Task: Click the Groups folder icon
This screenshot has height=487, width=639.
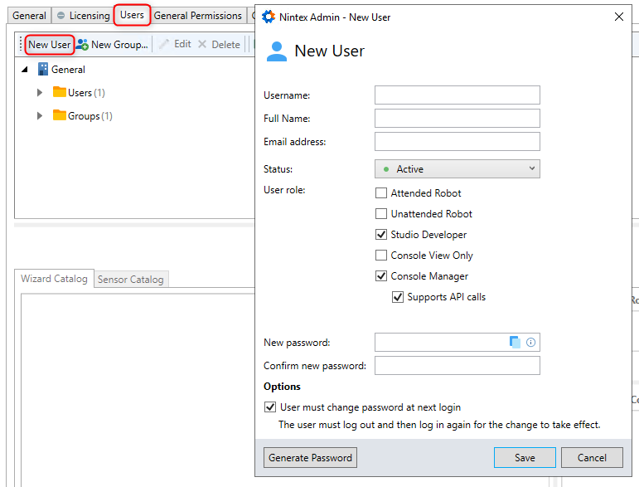Action: coord(60,115)
